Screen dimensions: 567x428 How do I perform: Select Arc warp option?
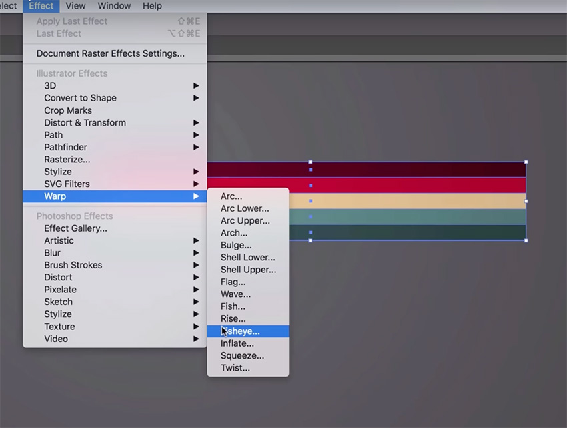pyautogui.click(x=231, y=196)
